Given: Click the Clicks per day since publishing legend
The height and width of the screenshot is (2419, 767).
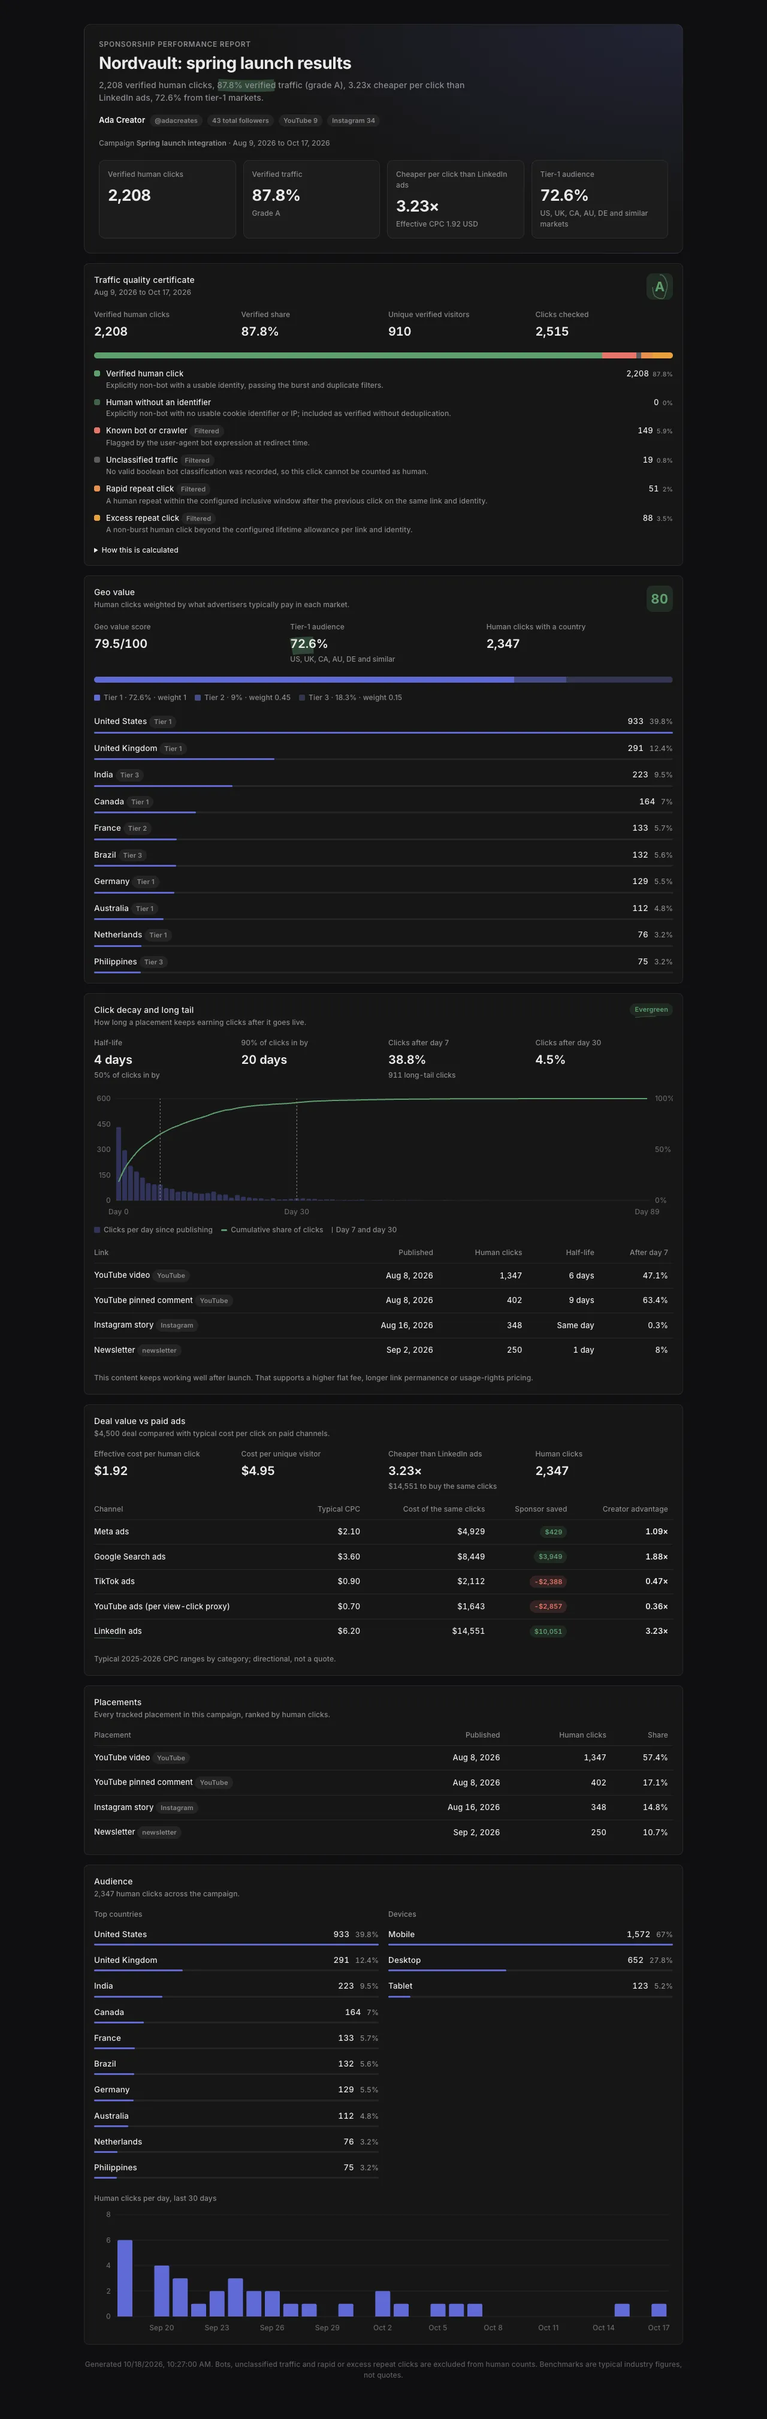Looking at the screenshot, I should tap(153, 1230).
